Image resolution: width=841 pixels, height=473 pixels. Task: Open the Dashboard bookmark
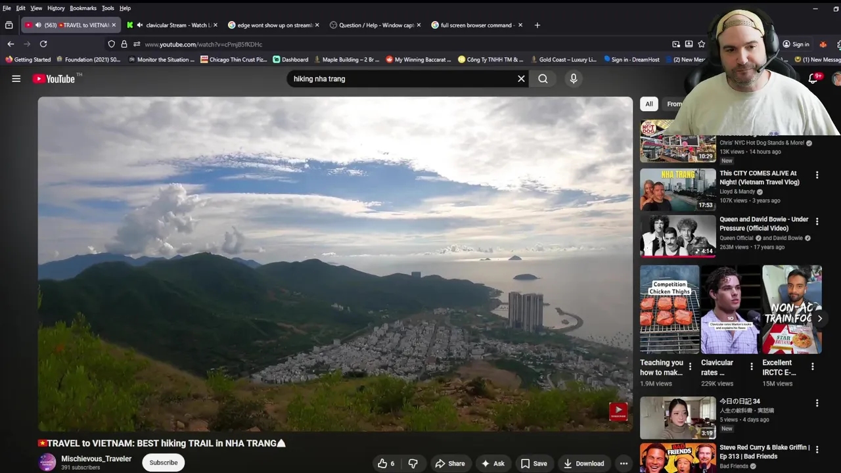[290, 59]
